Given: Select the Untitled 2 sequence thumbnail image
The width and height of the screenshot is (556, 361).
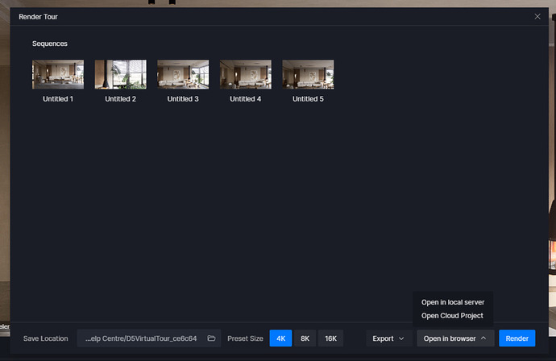Looking at the screenshot, I should tap(120, 74).
